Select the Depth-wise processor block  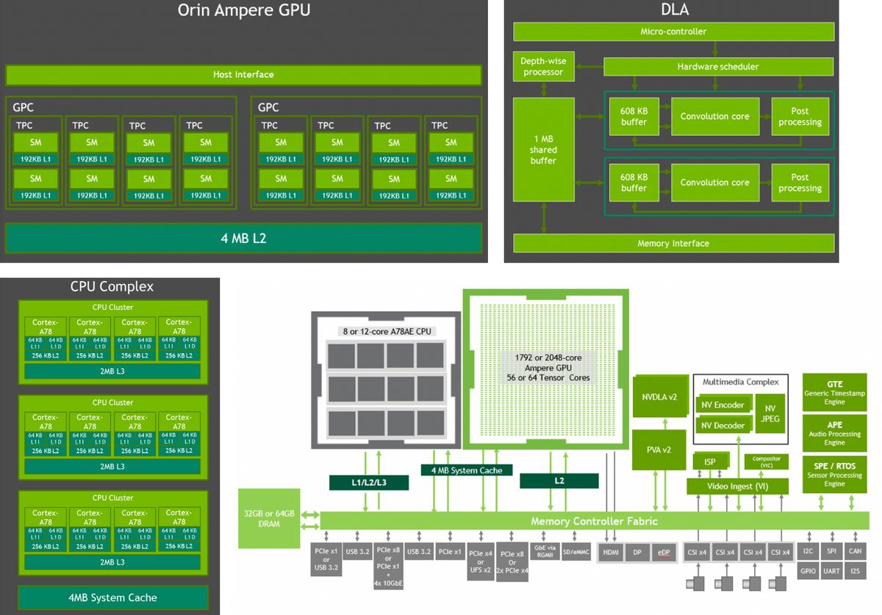[543, 65]
